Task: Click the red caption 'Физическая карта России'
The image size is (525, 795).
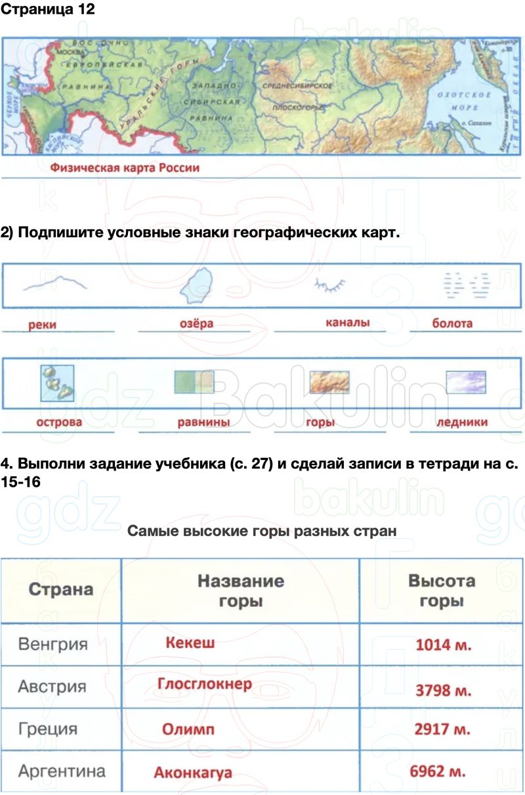Action: [125, 168]
